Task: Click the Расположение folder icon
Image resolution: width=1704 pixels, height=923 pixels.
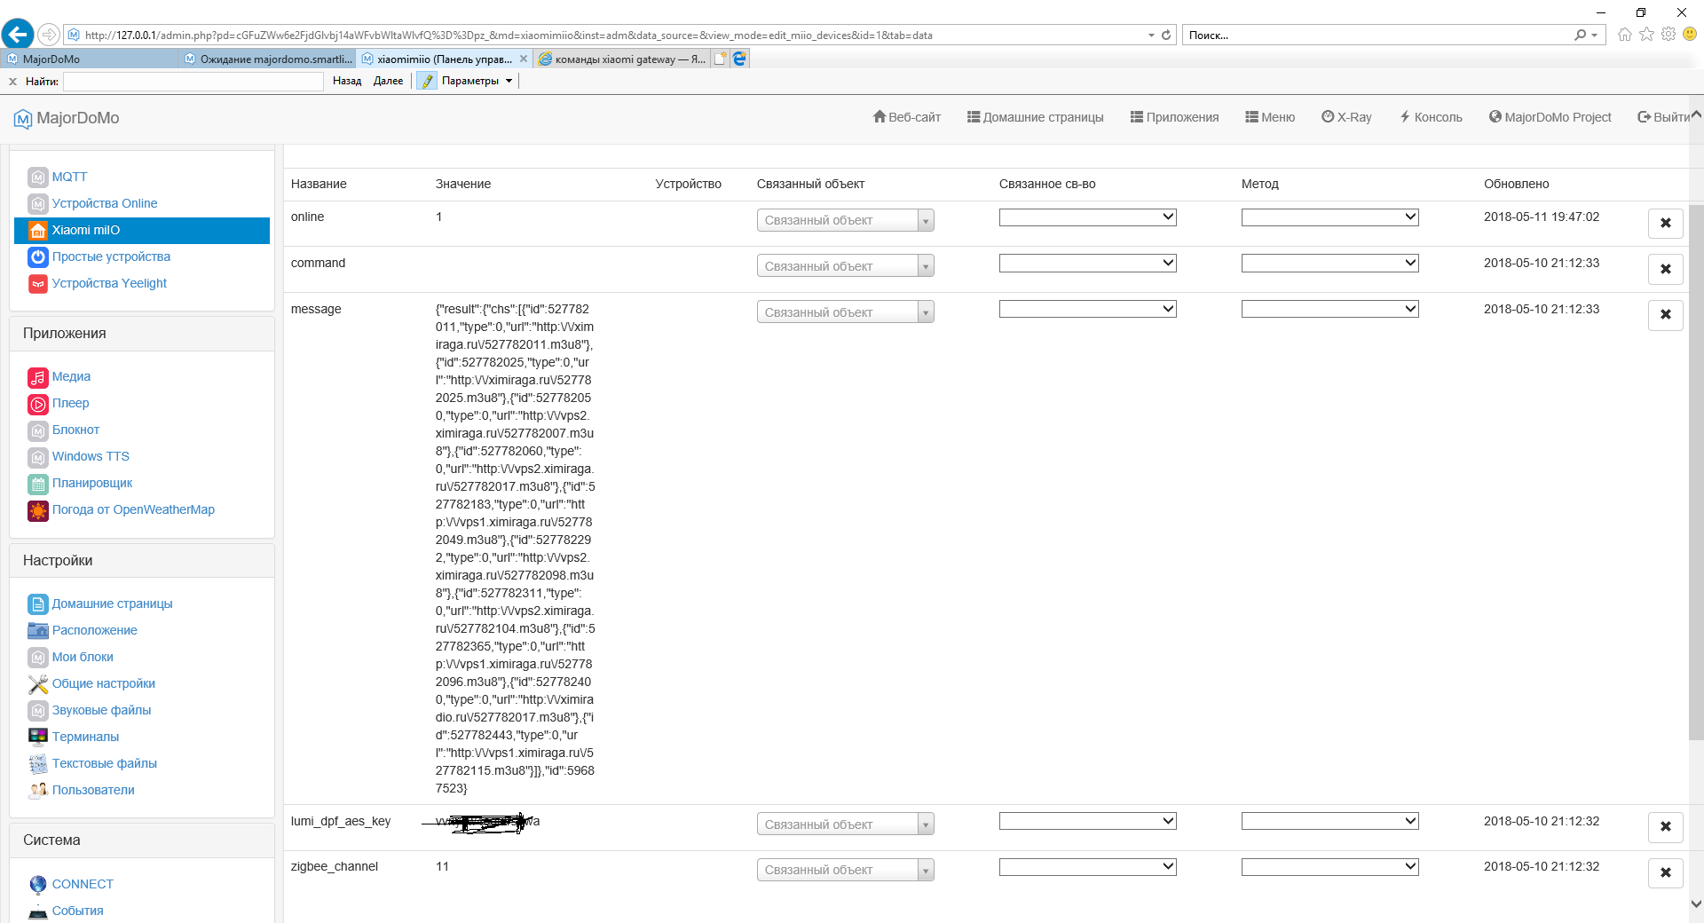Action: pyautogui.click(x=38, y=631)
